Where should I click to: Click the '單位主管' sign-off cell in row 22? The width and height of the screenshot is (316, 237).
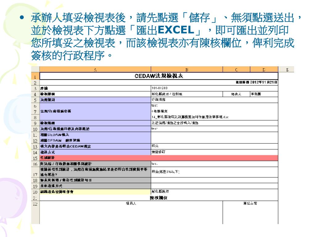click(251, 212)
